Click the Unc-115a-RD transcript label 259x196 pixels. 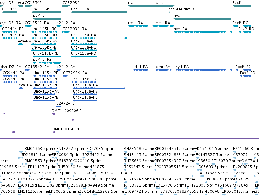click(x=83, y=53)
